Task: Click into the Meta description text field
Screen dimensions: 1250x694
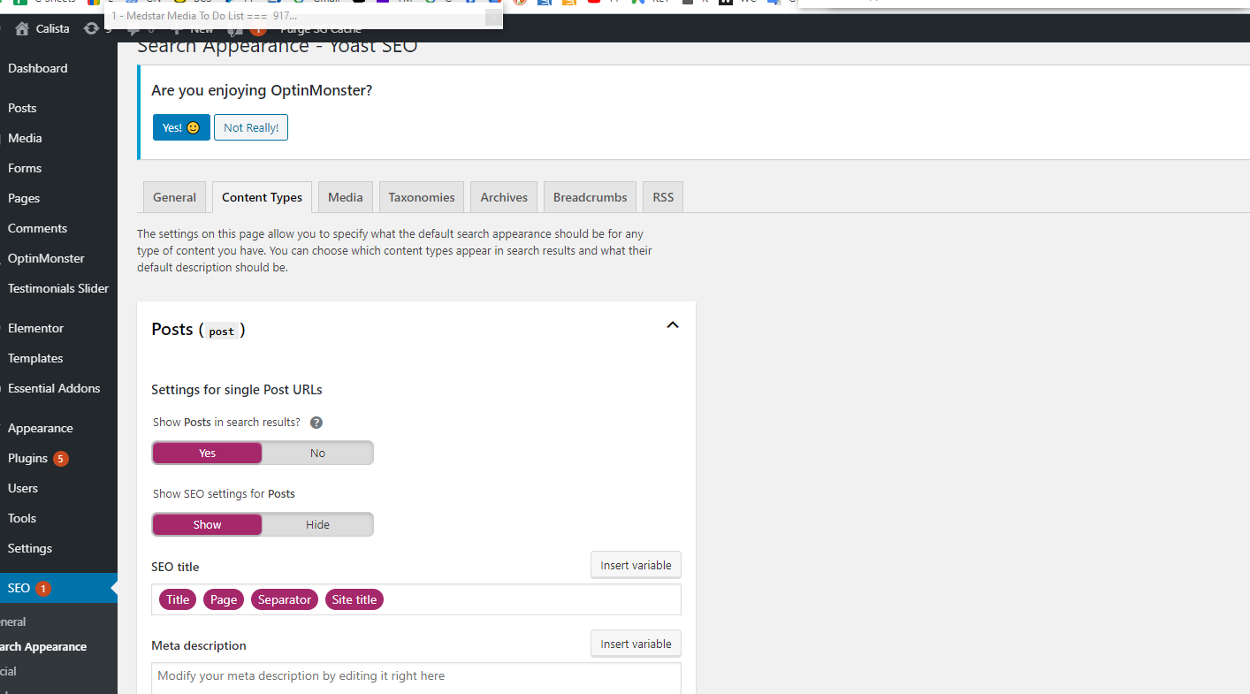Action: (416, 678)
